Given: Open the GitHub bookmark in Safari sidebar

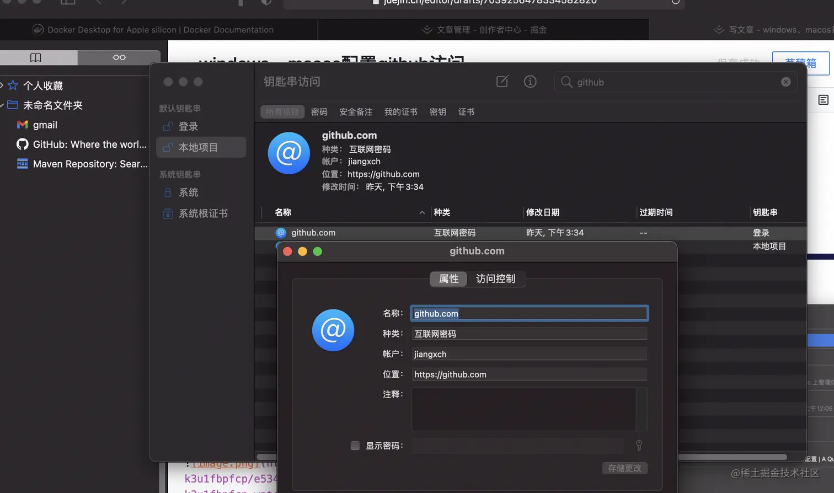Looking at the screenshot, I should tap(82, 144).
